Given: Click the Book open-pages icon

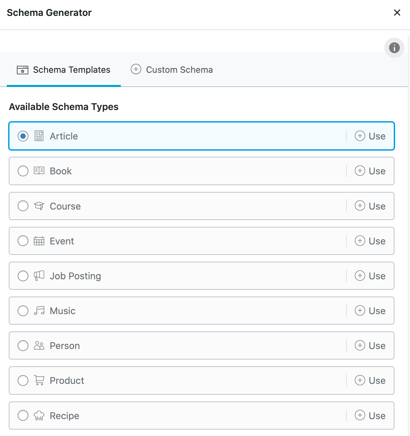Looking at the screenshot, I should pos(39,171).
